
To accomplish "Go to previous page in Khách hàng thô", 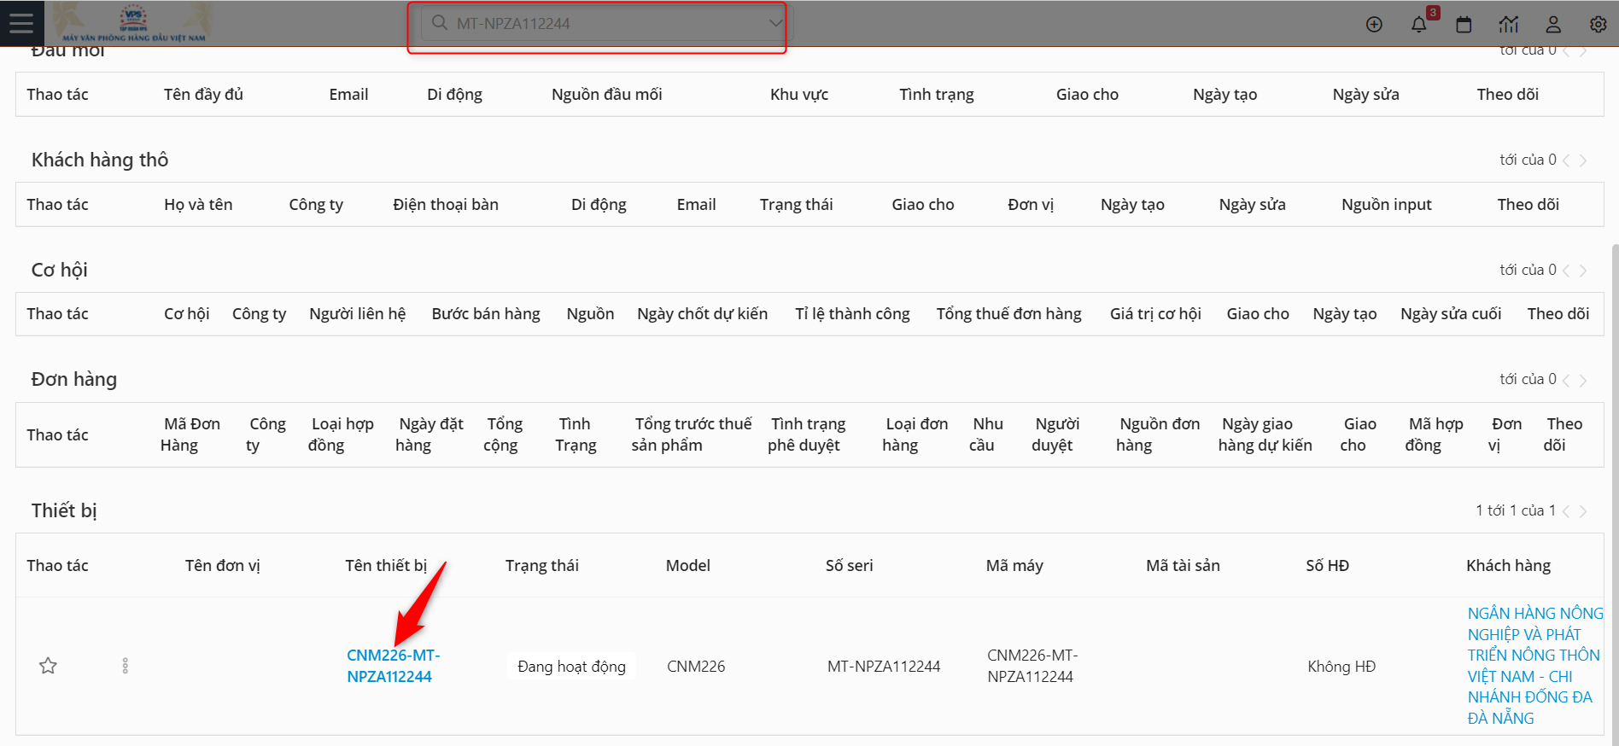I will point(1566,160).
